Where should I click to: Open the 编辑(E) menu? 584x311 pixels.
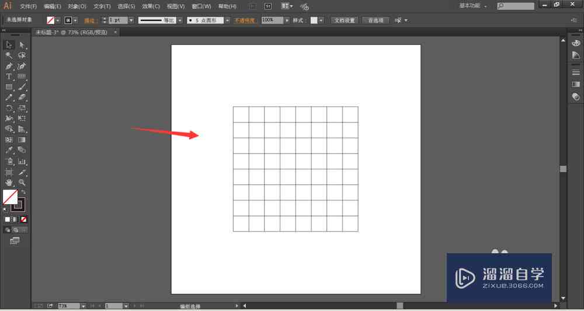(52, 6)
